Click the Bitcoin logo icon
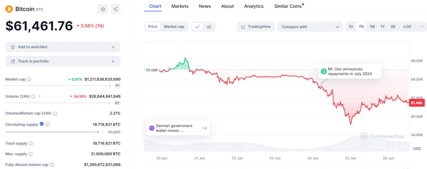Screen dimensions: 427x169 pyautogui.click(x=9, y=9)
